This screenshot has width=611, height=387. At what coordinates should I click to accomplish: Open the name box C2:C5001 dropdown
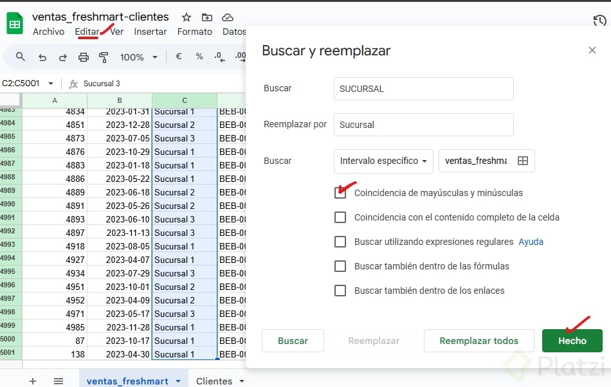click(x=51, y=84)
